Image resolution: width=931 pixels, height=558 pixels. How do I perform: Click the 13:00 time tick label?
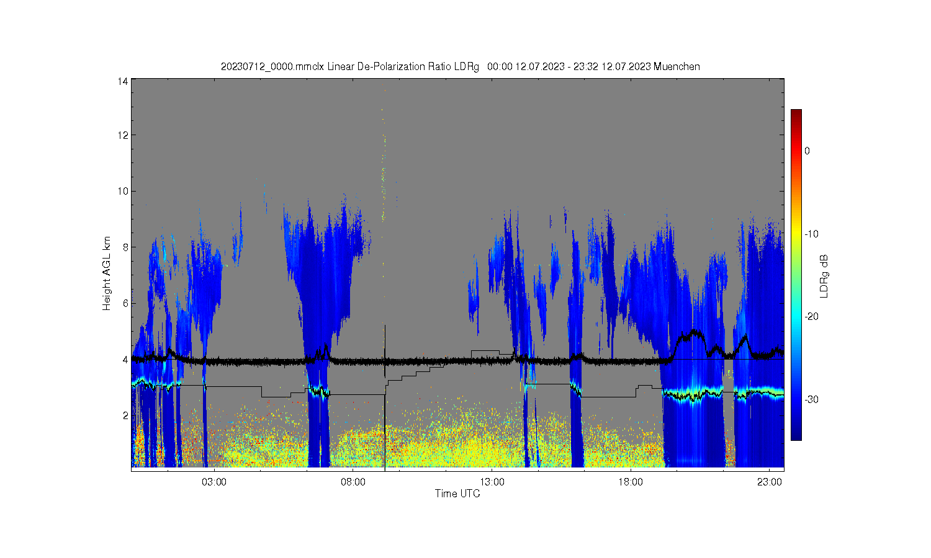[x=493, y=482]
